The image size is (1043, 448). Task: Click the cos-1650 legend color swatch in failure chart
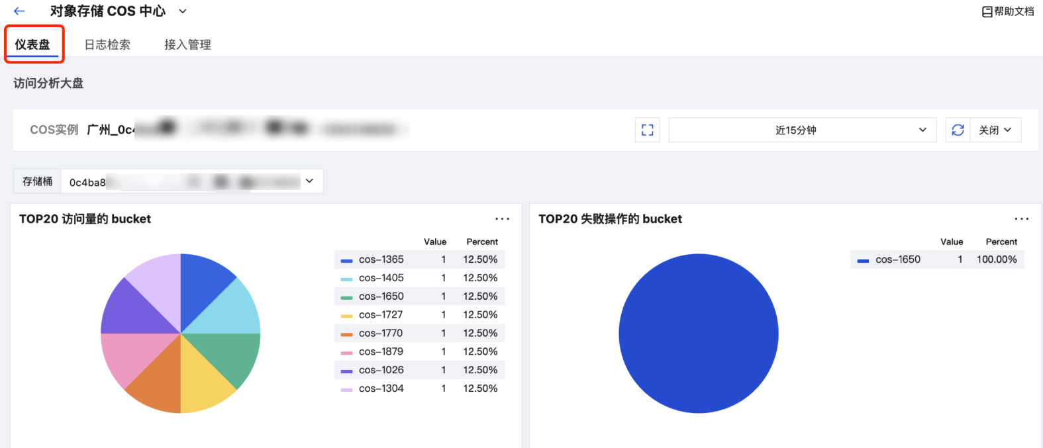[x=863, y=260]
